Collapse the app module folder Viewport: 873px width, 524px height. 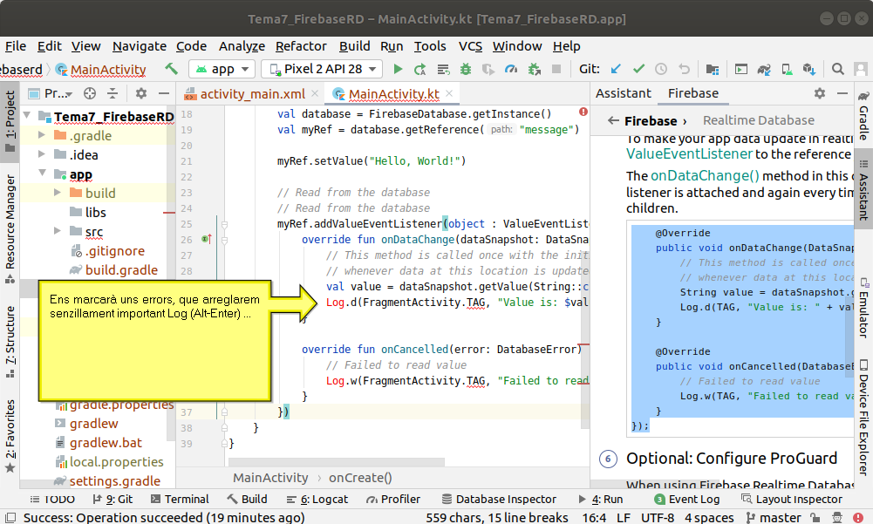pyautogui.click(x=43, y=174)
